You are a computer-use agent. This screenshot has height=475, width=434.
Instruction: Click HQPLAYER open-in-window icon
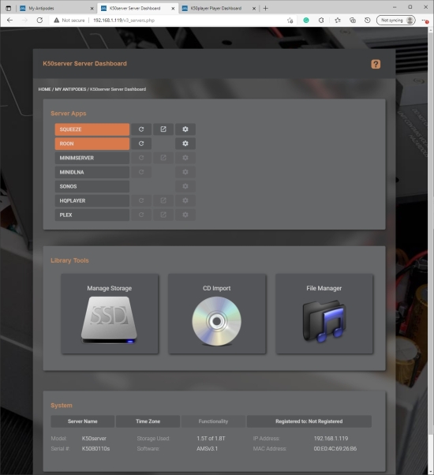click(163, 200)
